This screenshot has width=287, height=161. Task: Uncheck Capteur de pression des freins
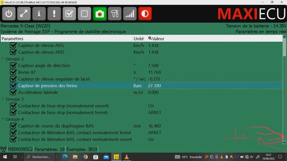click(x=13, y=85)
